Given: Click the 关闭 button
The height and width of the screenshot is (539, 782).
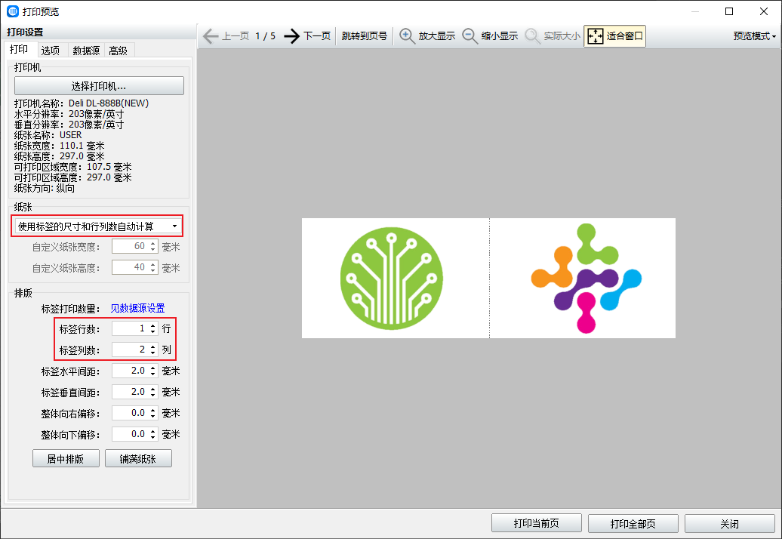Looking at the screenshot, I should click(730, 524).
